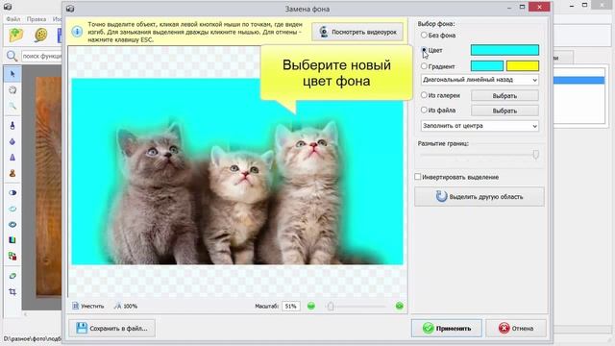Click the search magnifier icon beside search field

pyautogui.click(x=12, y=56)
